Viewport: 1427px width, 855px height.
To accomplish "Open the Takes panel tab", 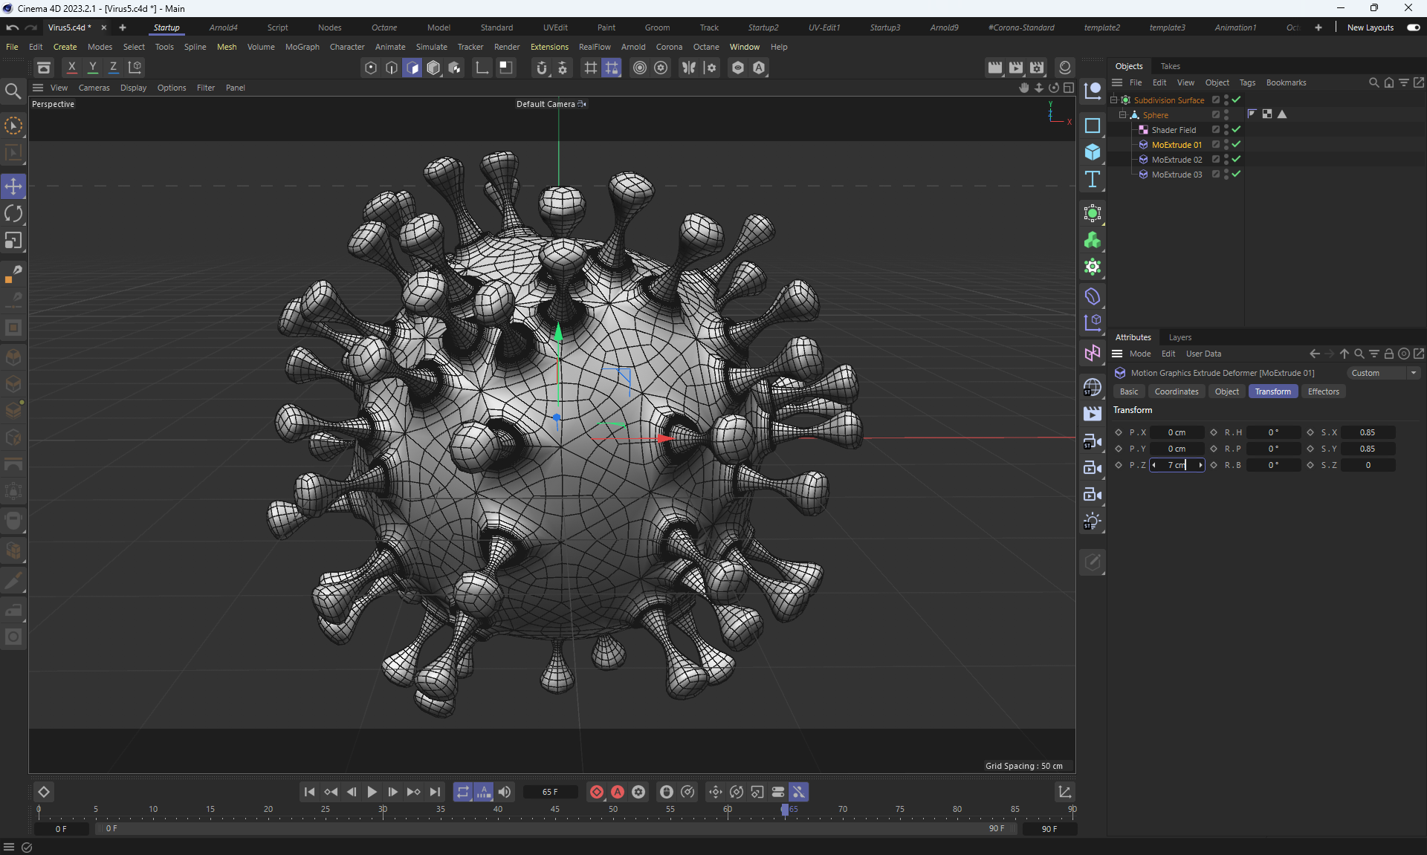I will coord(1170,66).
